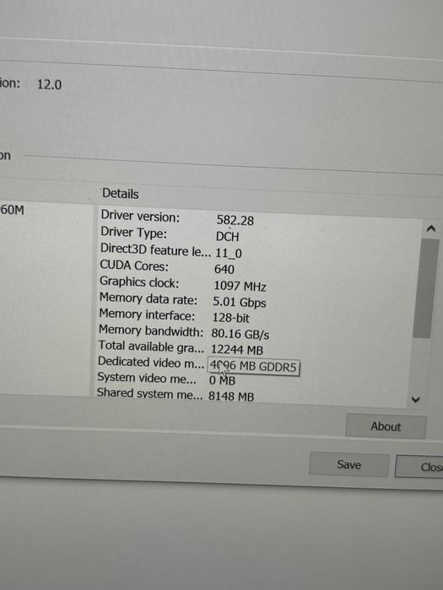
Task: Click the 12244 MB value
Action: click(x=237, y=350)
